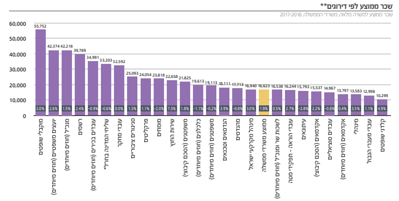
Task: Click the '0' label on the vertical axis
Action: [x=25, y=116]
